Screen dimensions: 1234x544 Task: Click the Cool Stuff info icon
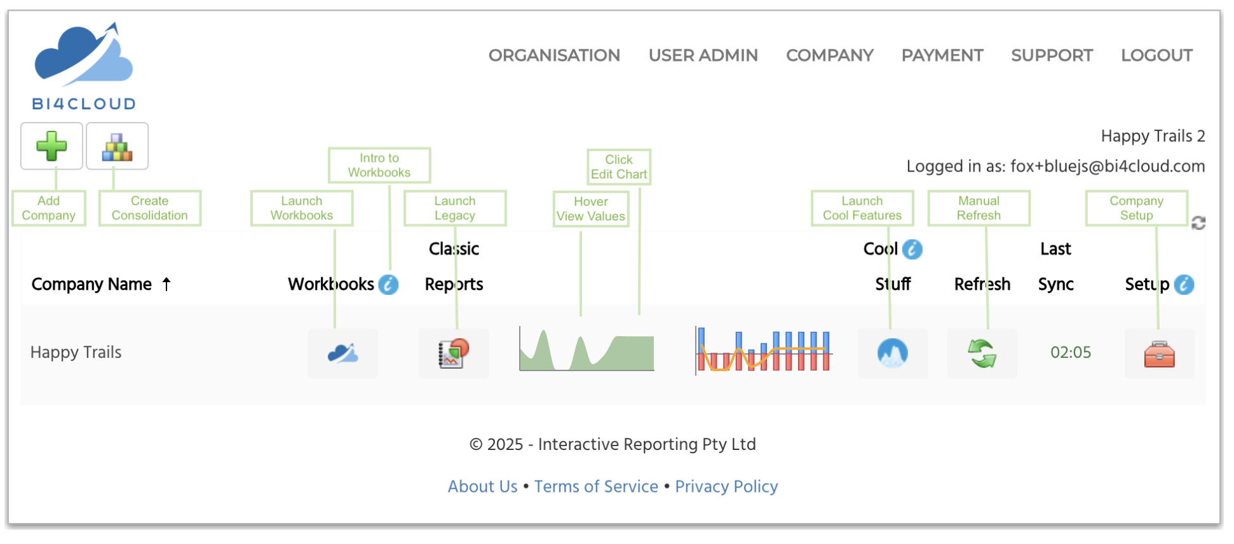912,249
